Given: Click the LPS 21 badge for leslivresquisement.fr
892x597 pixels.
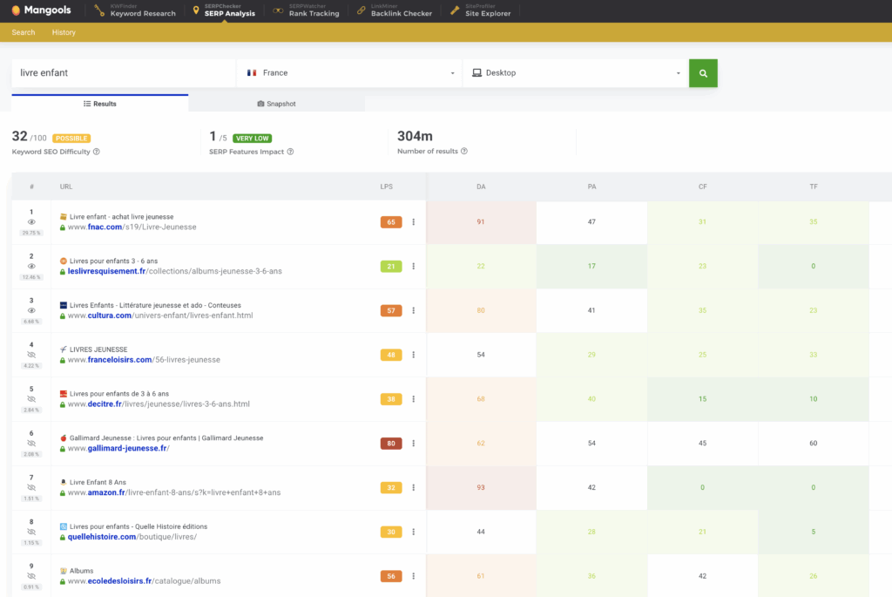Looking at the screenshot, I should [391, 267].
